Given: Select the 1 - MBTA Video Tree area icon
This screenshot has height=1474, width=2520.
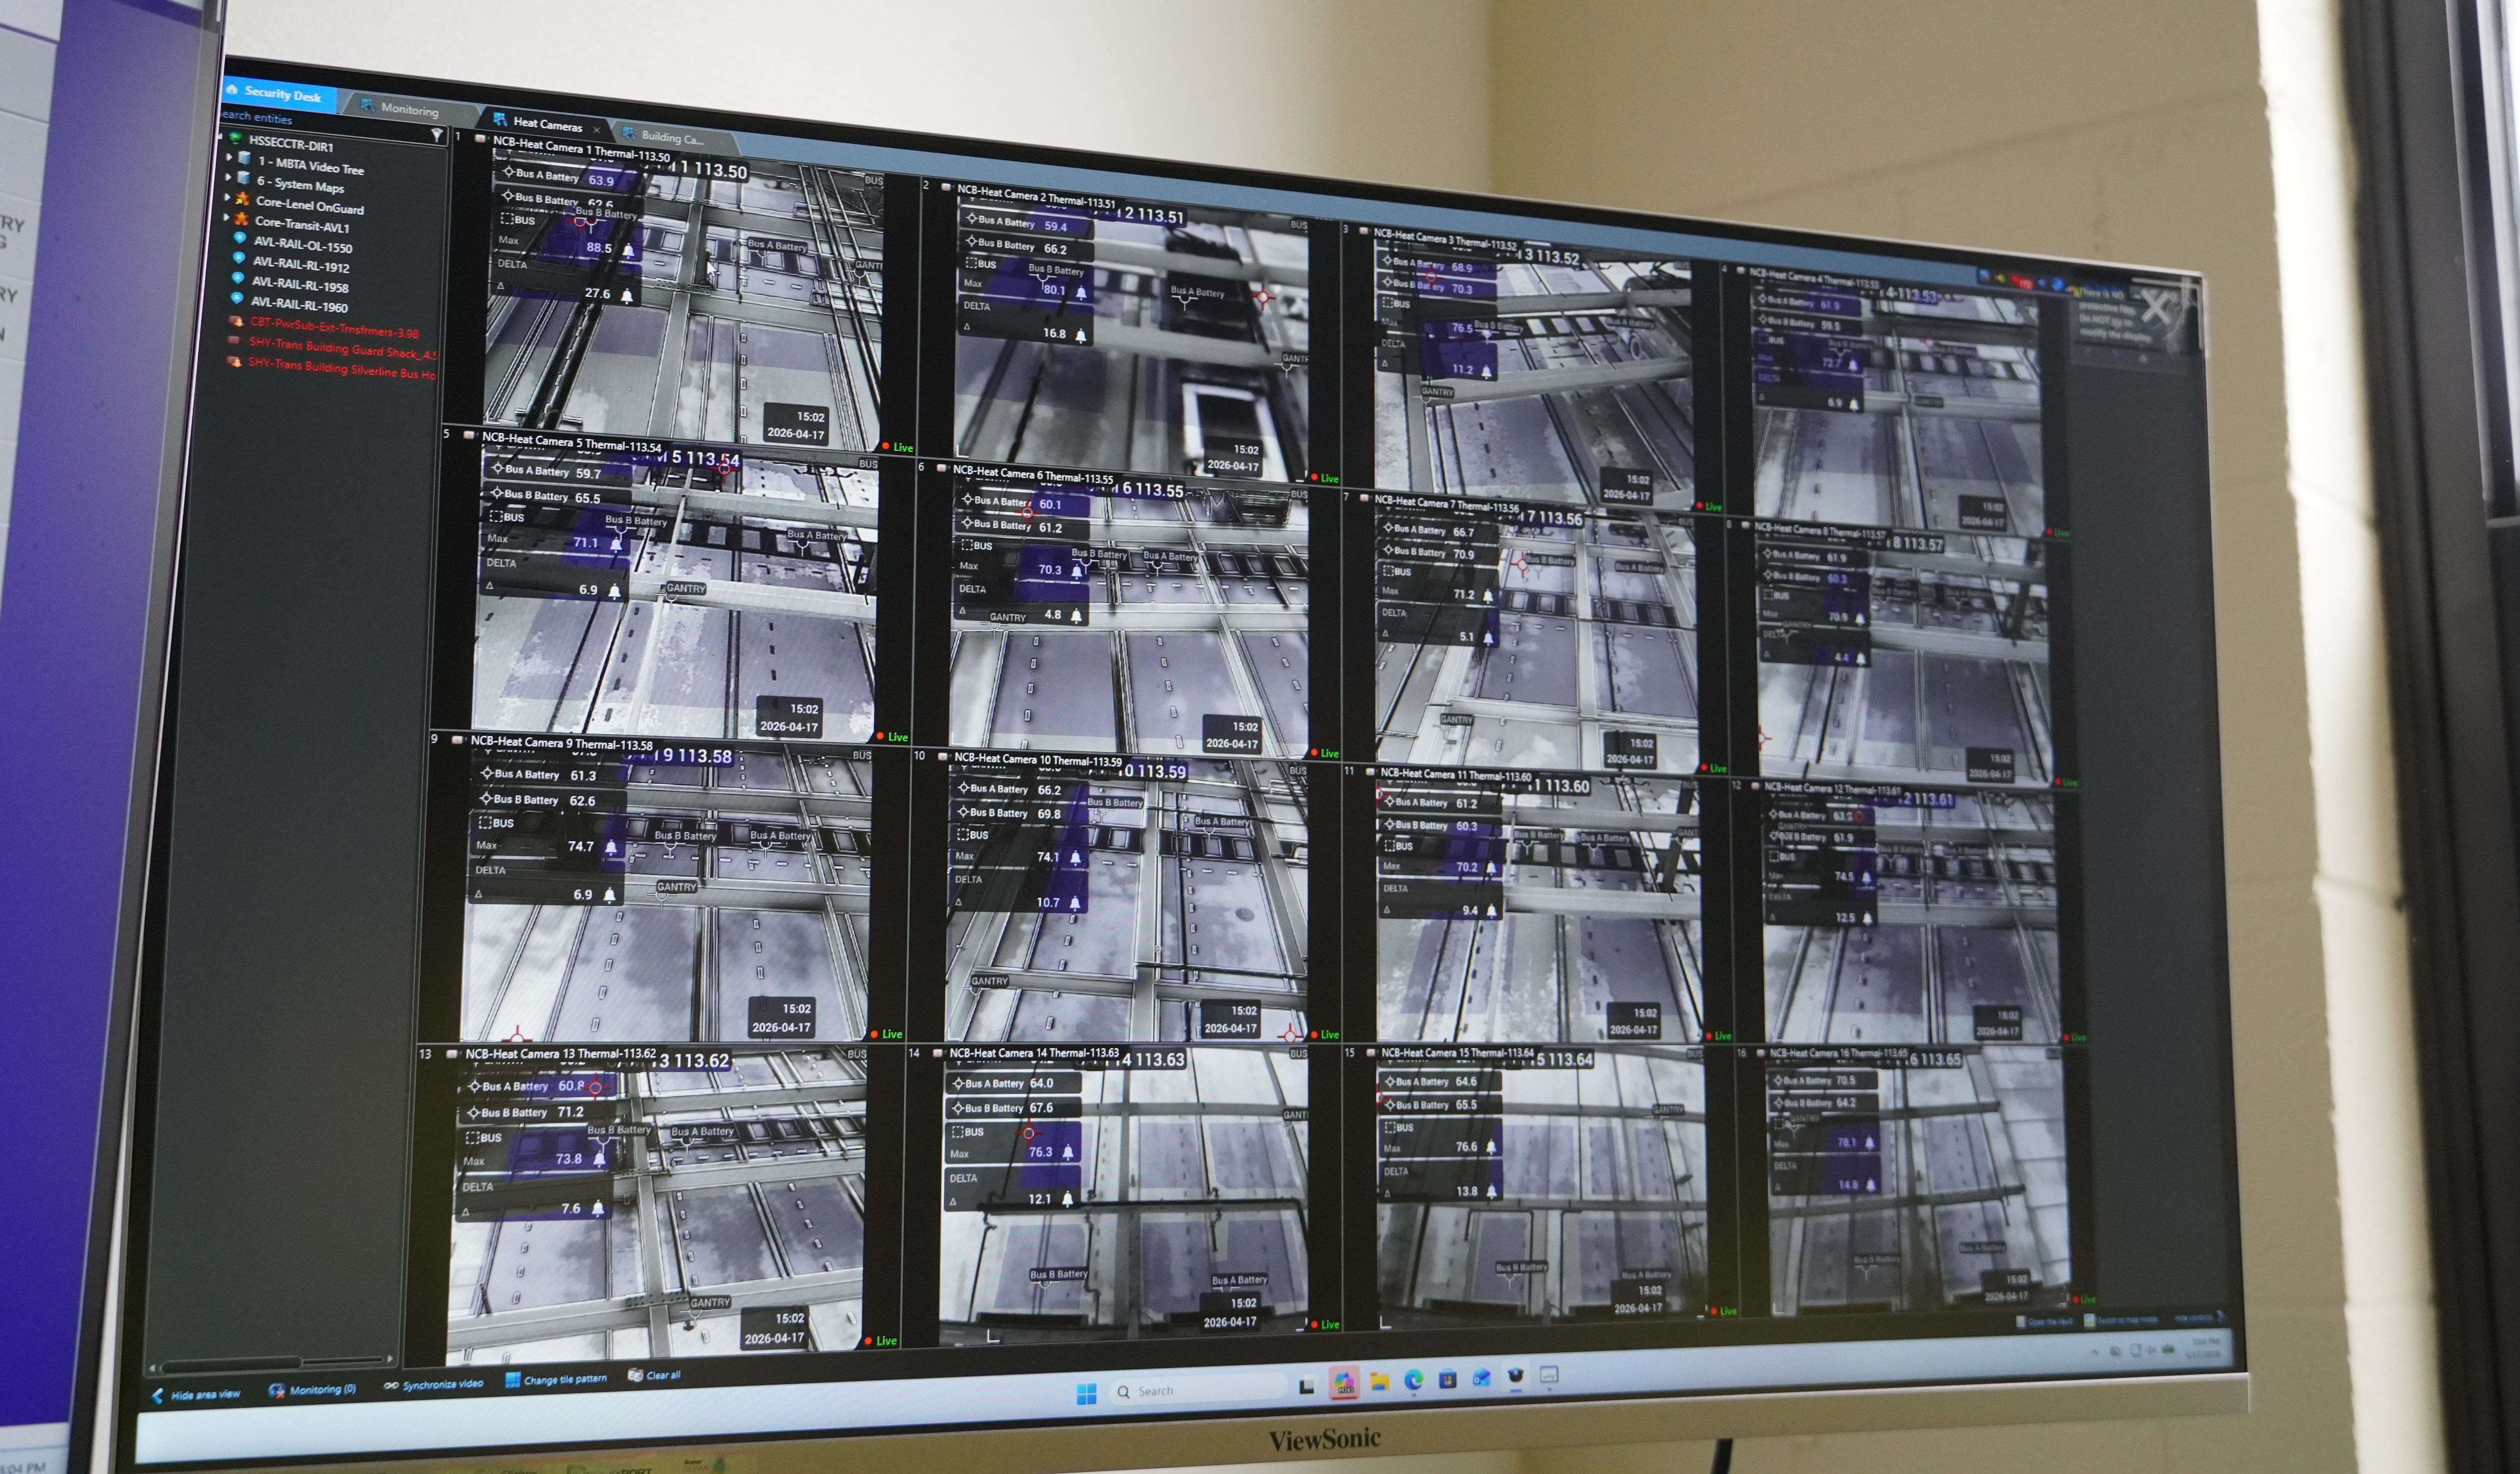Looking at the screenshot, I should pos(244,158).
